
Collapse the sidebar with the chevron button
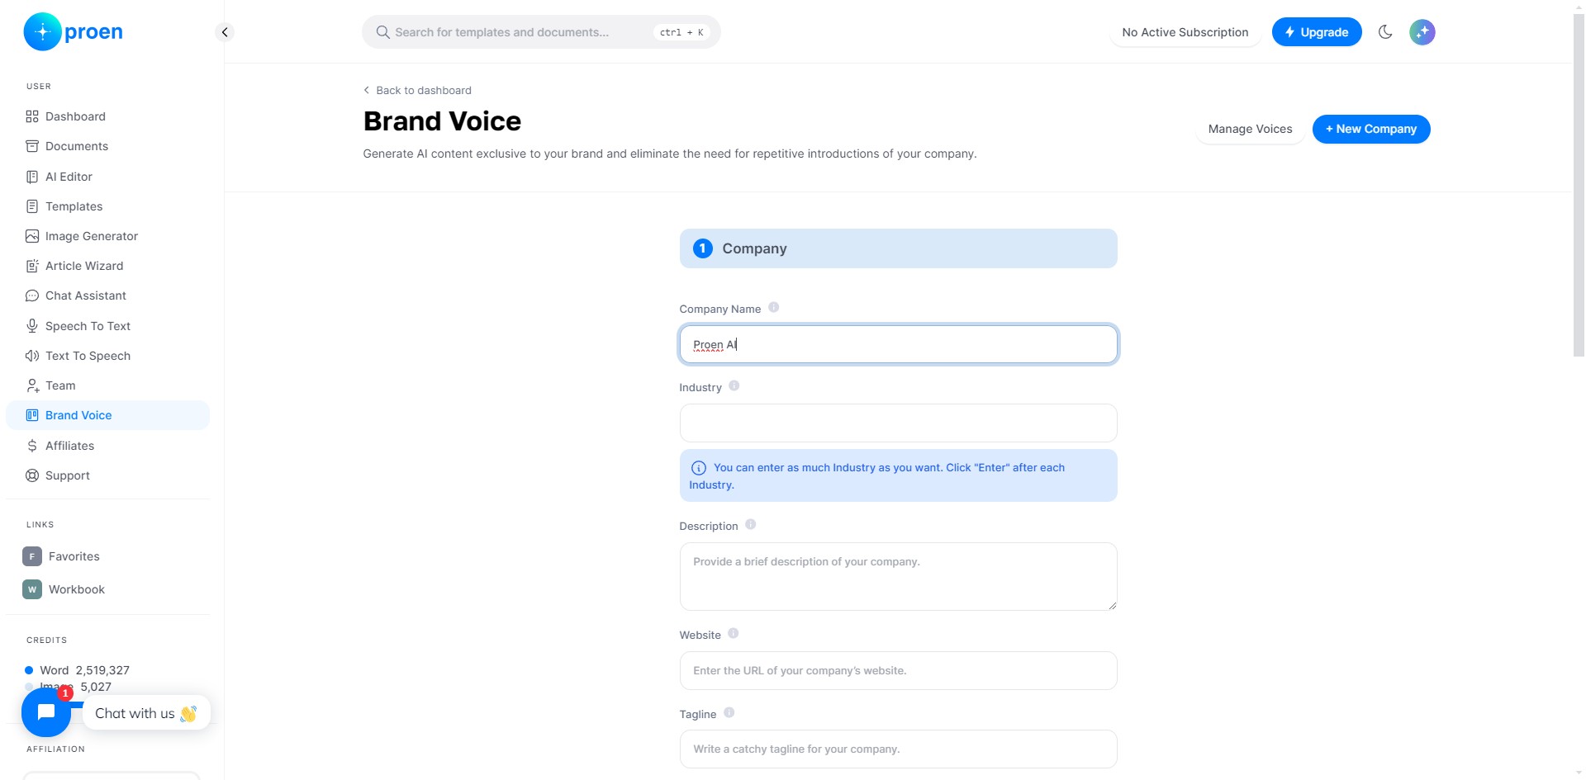225,32
